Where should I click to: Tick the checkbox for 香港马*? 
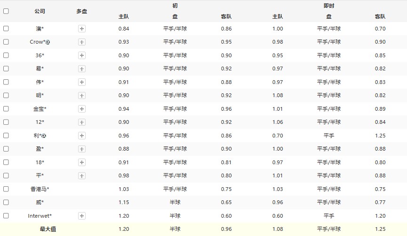[x=6, y=189]
